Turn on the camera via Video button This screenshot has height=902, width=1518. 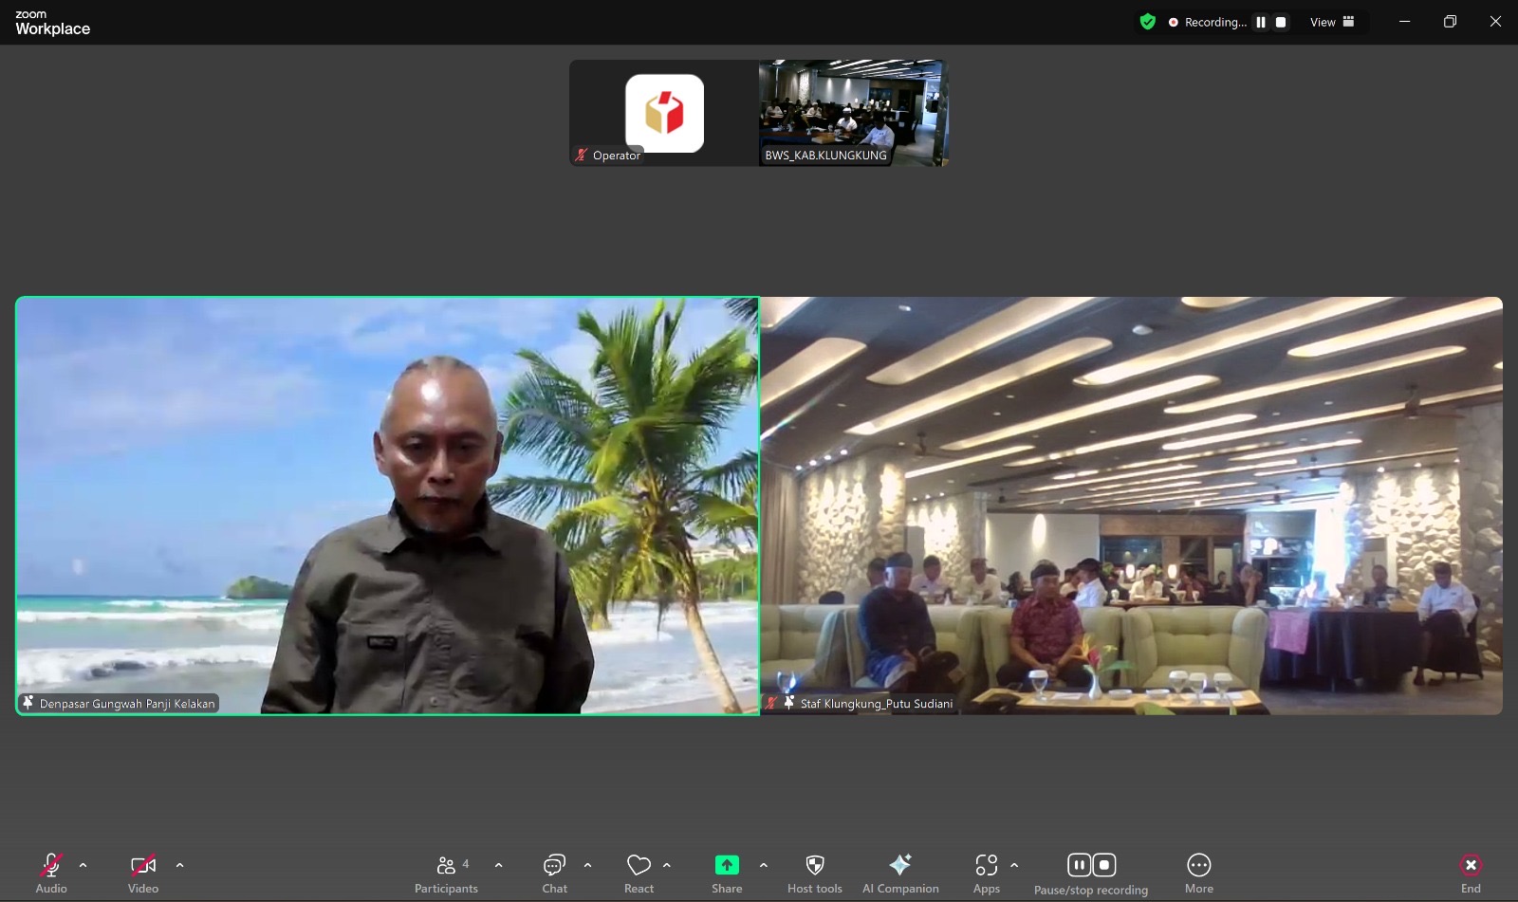[143, 866]
